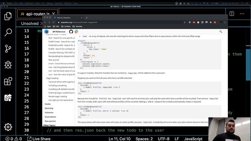Open the Hooks sidebar section
The width and height of the screenshot is (251, 141).
click(x=47, y=104)
